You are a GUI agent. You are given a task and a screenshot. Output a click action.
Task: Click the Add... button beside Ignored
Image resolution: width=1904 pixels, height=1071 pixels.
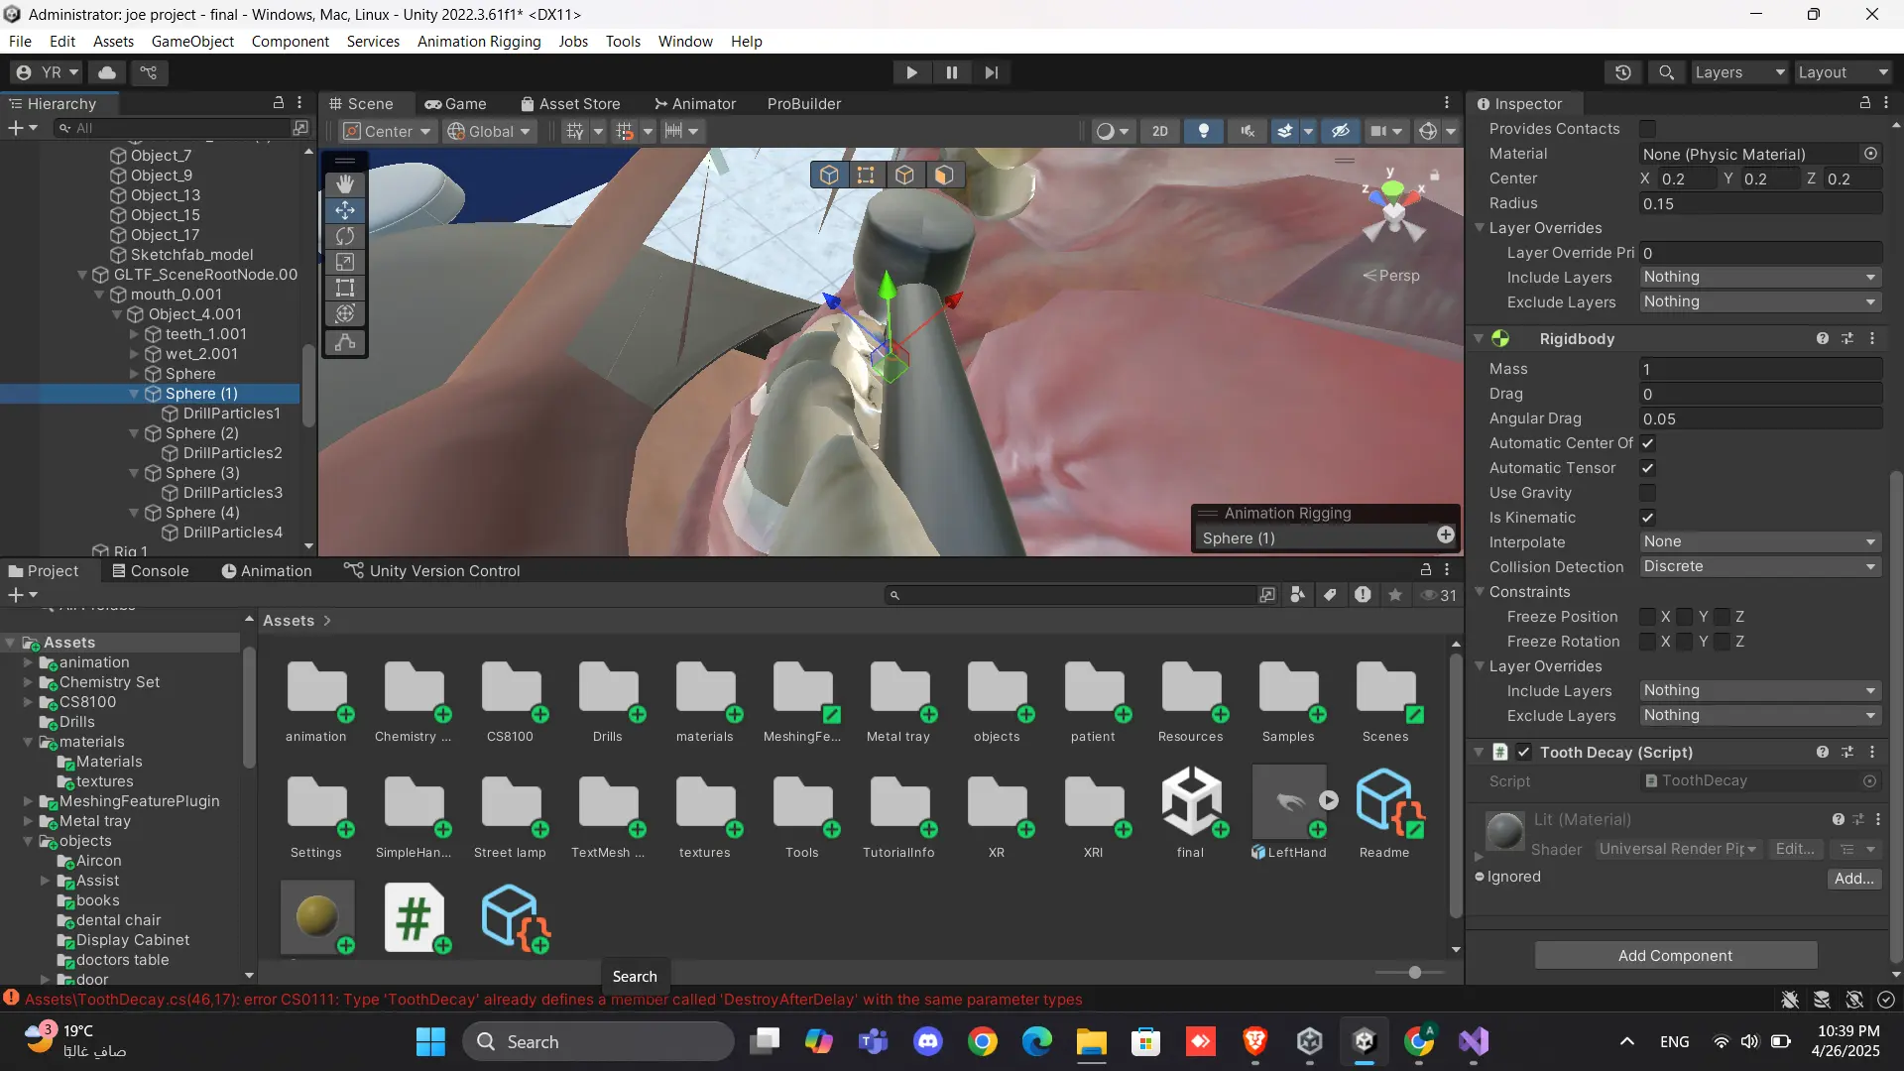tap(1854, 879)
